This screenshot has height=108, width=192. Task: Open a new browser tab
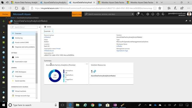pyautogui.click(x=157, y=2)
